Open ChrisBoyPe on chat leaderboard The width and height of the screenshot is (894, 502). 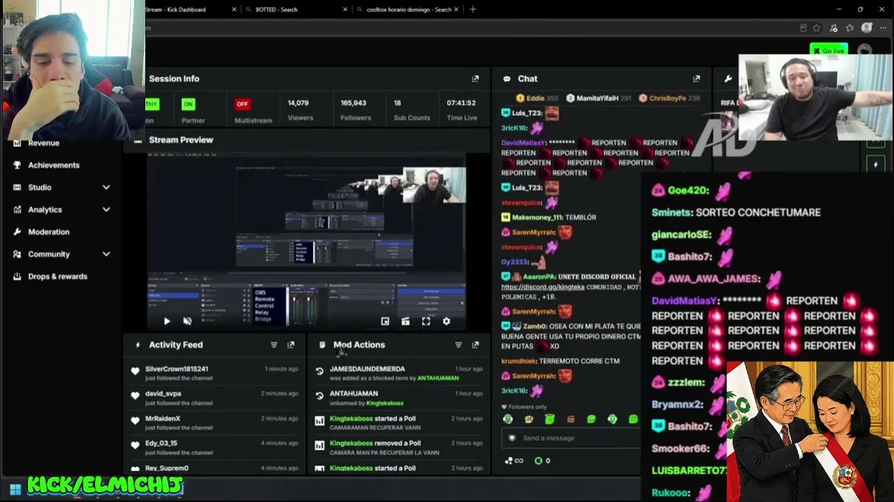670,98
